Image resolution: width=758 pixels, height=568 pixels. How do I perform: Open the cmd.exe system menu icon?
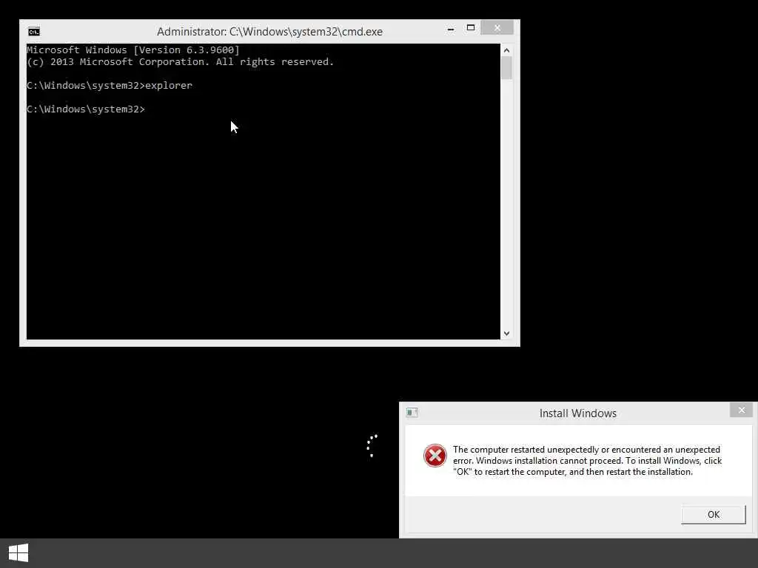(34, 32)
